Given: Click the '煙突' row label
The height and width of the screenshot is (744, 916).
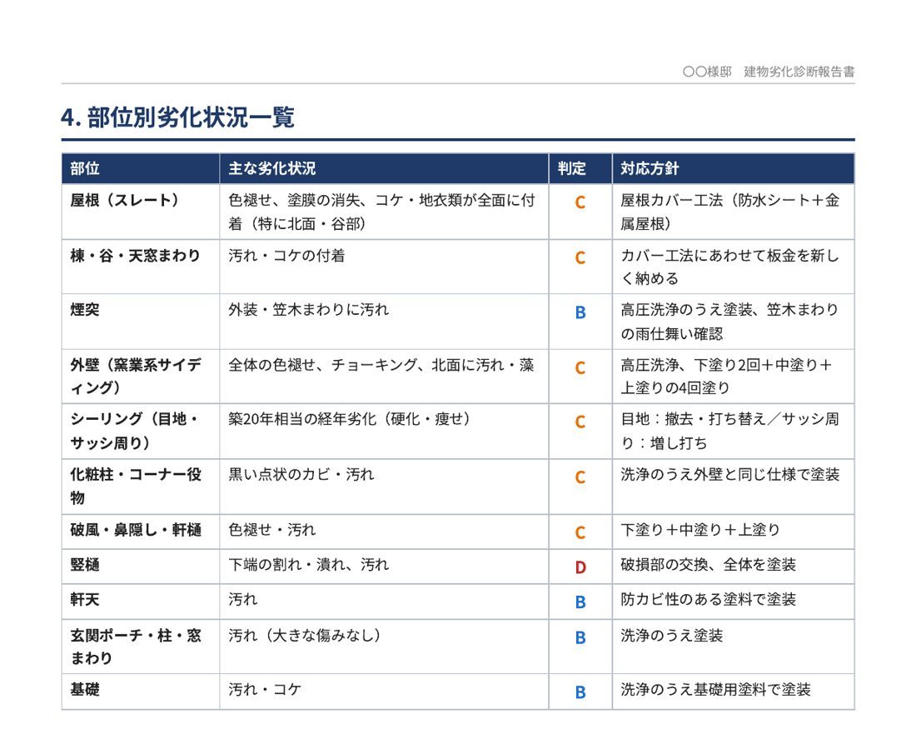Looking at the screenshot, I should point(85,309).
